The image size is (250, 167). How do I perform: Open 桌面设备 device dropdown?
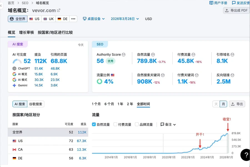click(94, 19)
